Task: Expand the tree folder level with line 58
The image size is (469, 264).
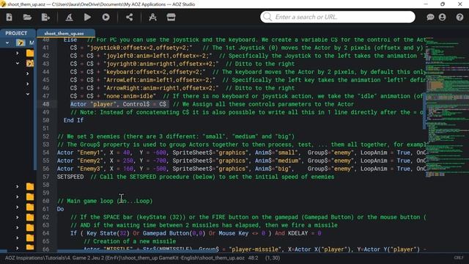Action: coord(18,186)
